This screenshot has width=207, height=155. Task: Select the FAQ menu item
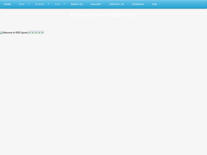[154, 4]
